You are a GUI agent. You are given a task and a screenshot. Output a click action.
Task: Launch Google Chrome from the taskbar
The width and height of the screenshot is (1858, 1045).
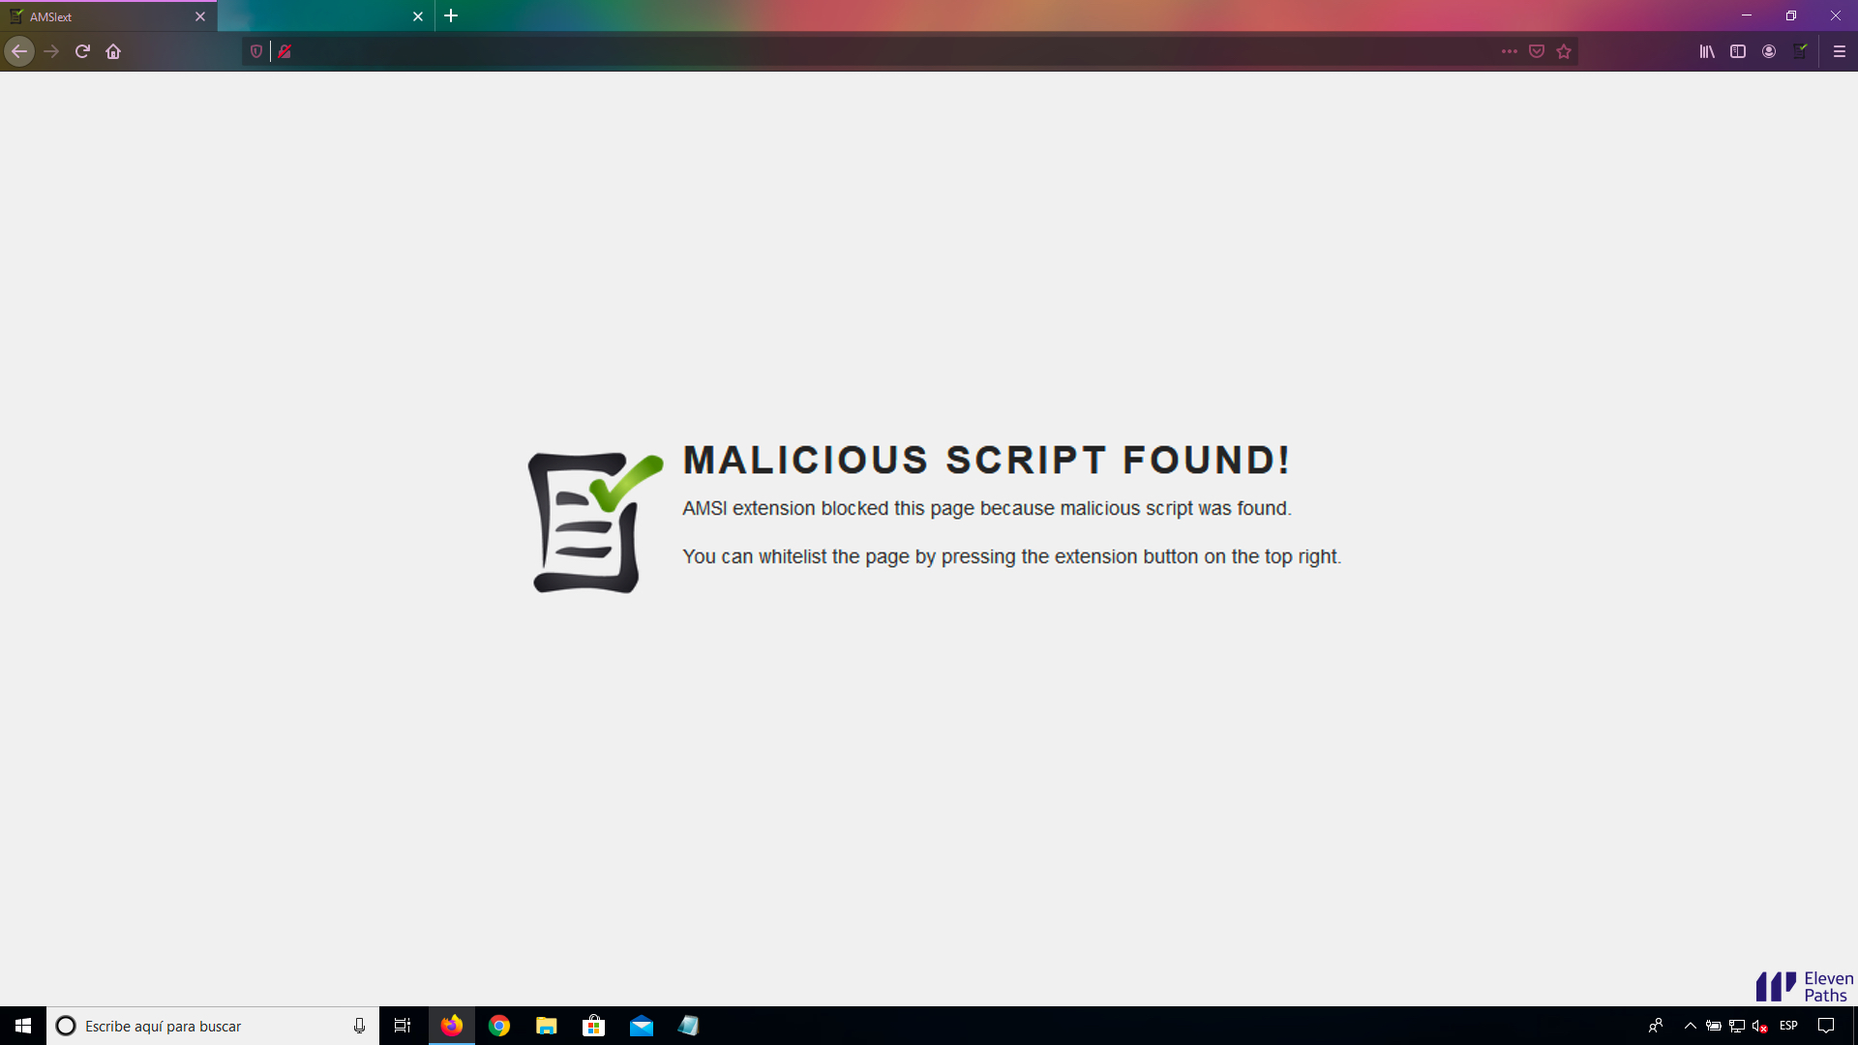[x=499, y=1026]
